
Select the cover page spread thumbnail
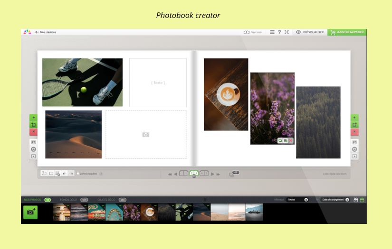click(184, 173)
